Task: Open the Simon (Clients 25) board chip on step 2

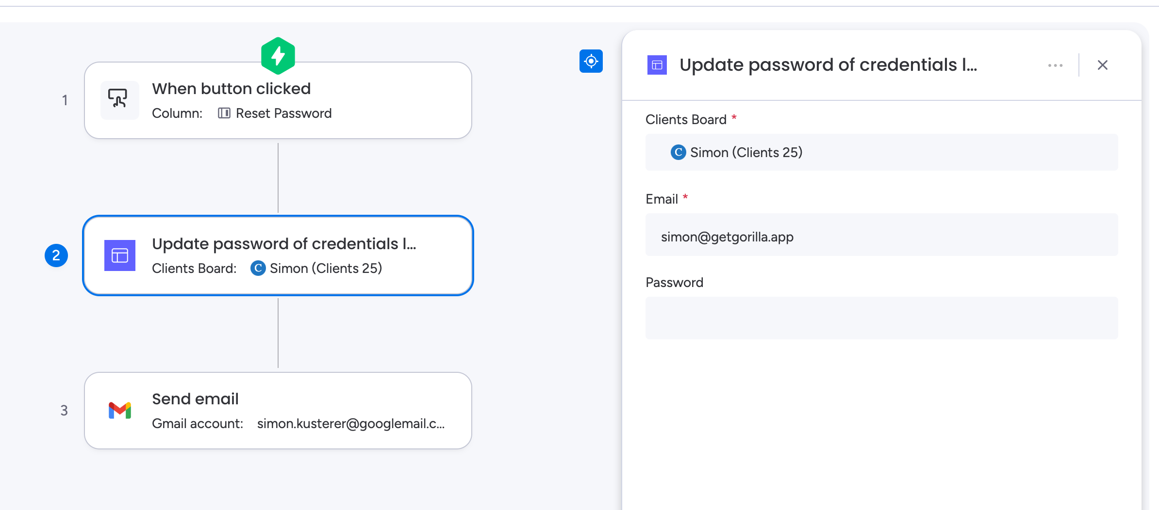Action: click(316, 268)
